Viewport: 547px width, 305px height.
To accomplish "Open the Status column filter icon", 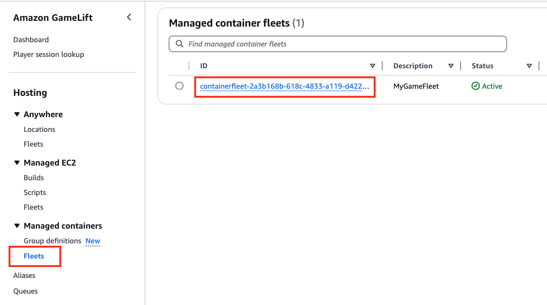I will tap(529, 65).
